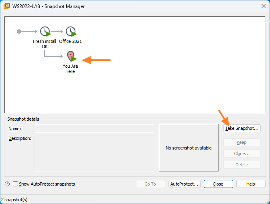Click the Close button
The width and height of the screenshot is (270, 204).
(218, 184)
